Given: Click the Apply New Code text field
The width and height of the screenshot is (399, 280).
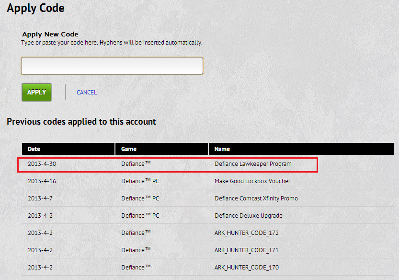Looking at the screenshot, I should tap(112, 66).
